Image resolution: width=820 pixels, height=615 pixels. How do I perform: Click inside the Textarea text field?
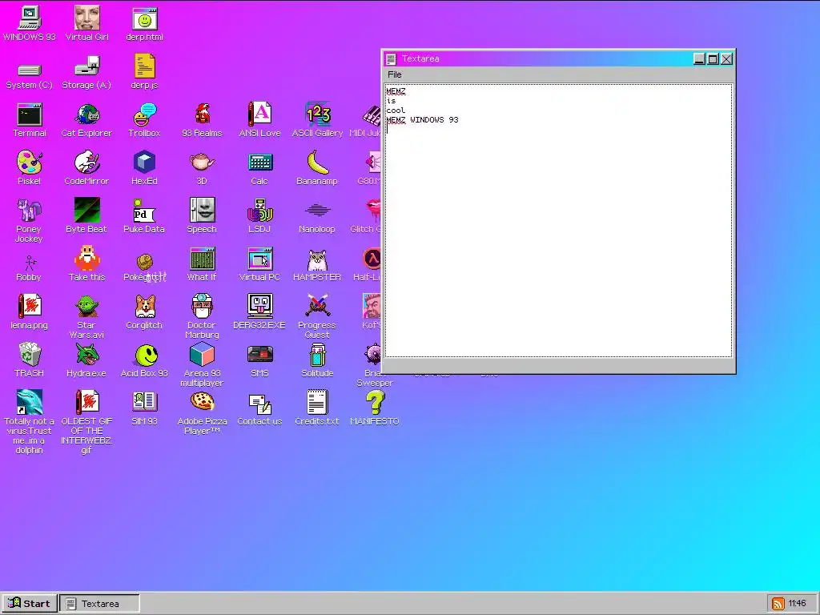click(x=558, y=220)
